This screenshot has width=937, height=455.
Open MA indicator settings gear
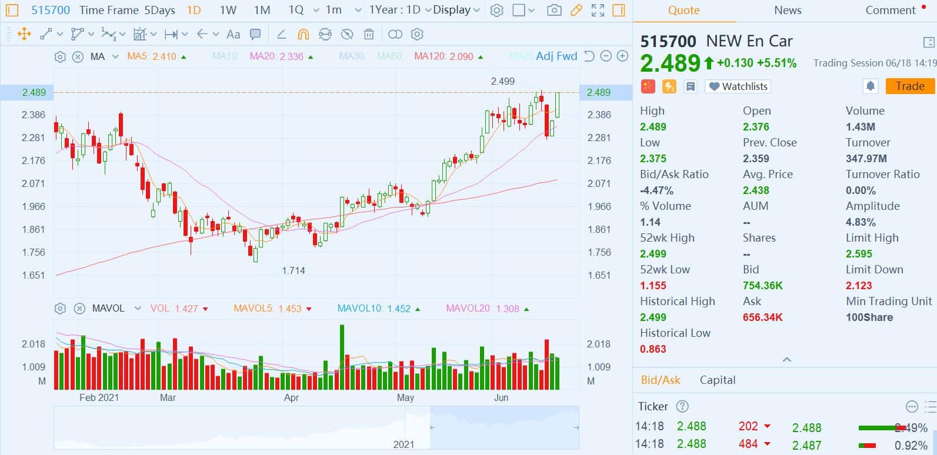tap(60, 56)
